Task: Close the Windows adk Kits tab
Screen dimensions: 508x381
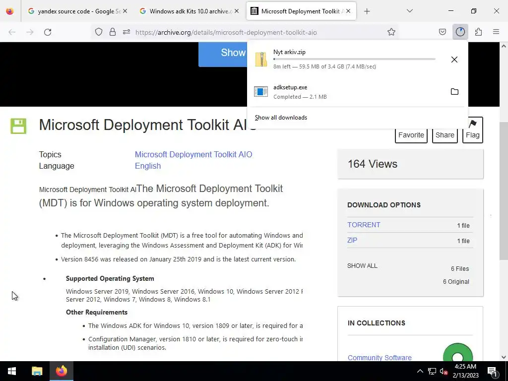Action: pos(237,11)
